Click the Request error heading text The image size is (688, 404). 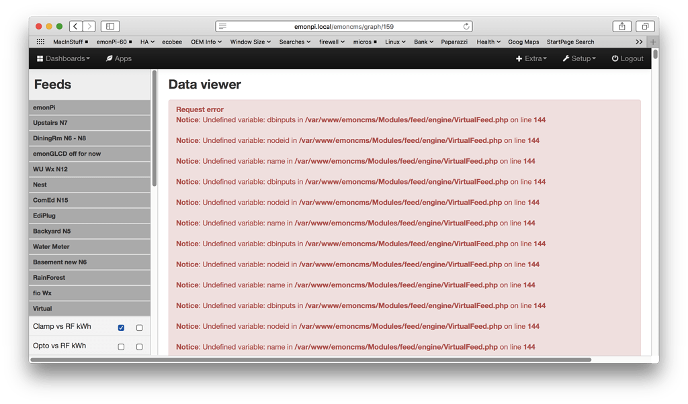click(x=200, y=109)
